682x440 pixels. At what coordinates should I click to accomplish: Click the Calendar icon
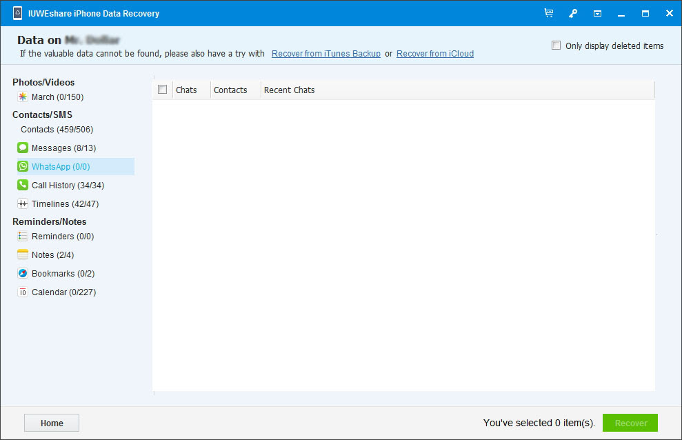tap(23, 292)
